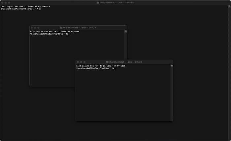Minimize the large console terminal window
Viewport: 231px width, 141px height.
coord(6,3)
